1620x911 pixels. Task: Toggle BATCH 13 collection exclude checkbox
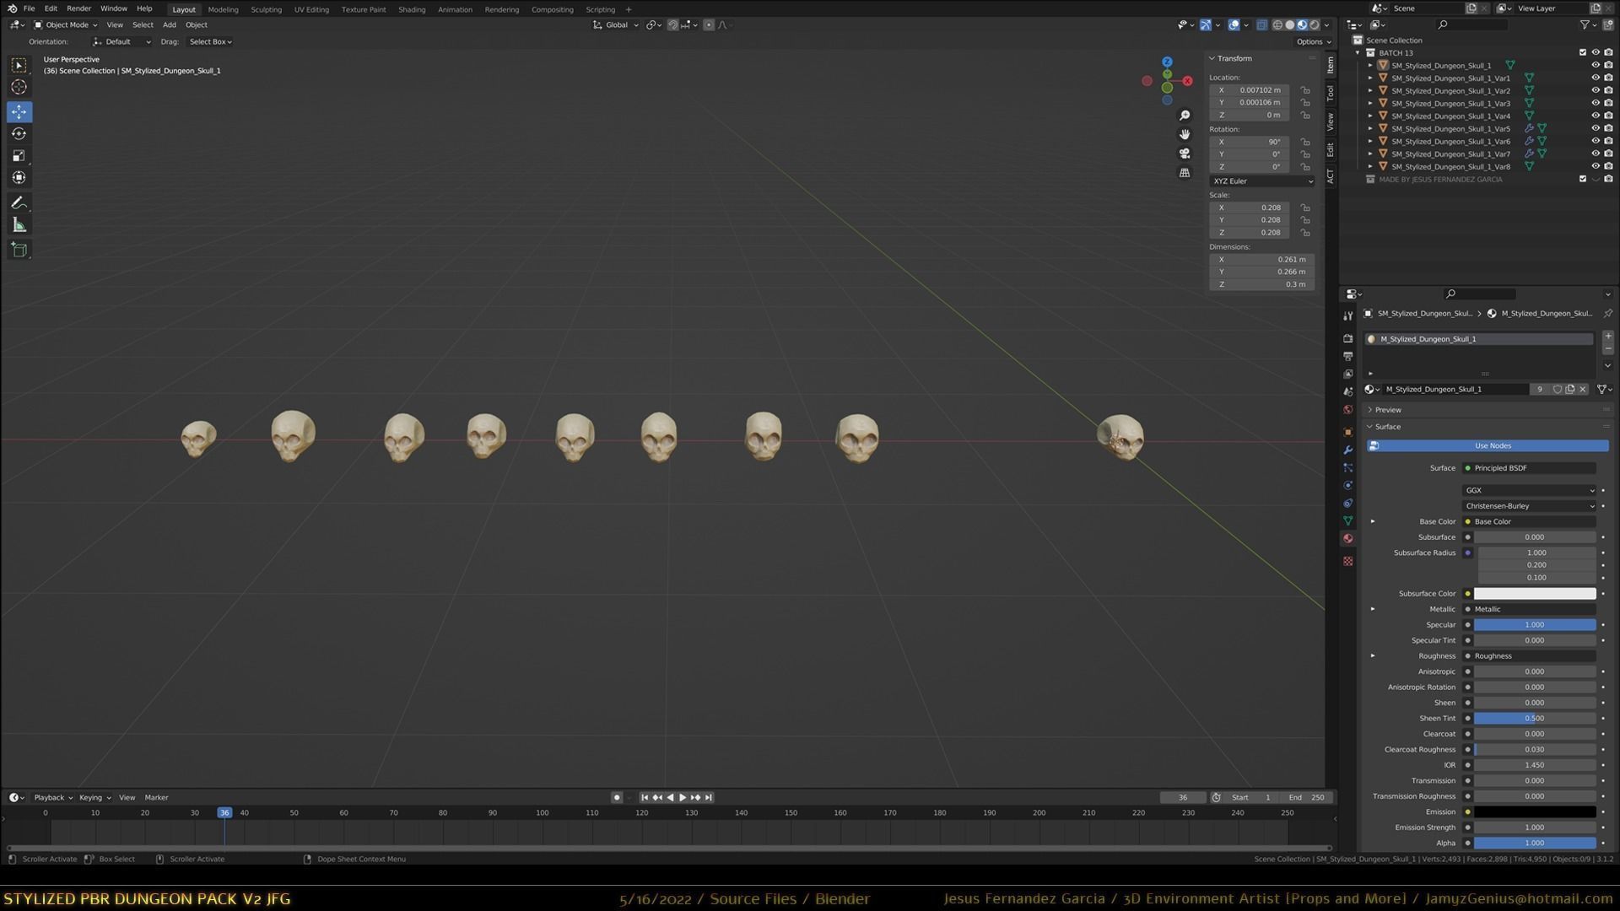point(1582,52)
